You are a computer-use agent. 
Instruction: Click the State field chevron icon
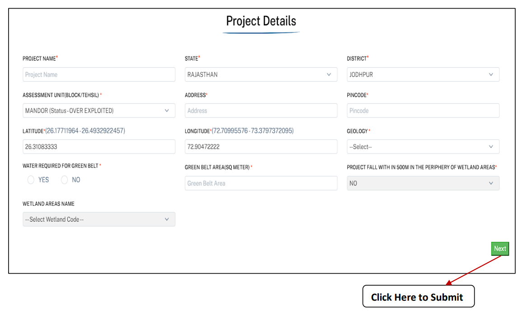(329, 74)
